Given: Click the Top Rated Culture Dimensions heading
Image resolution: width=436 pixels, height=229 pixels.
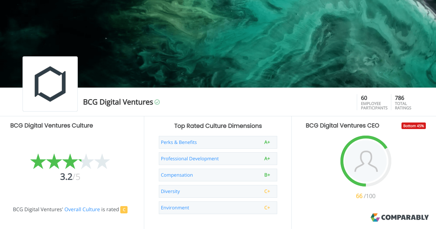Looking at the screenshot, I should click(218, 126).
